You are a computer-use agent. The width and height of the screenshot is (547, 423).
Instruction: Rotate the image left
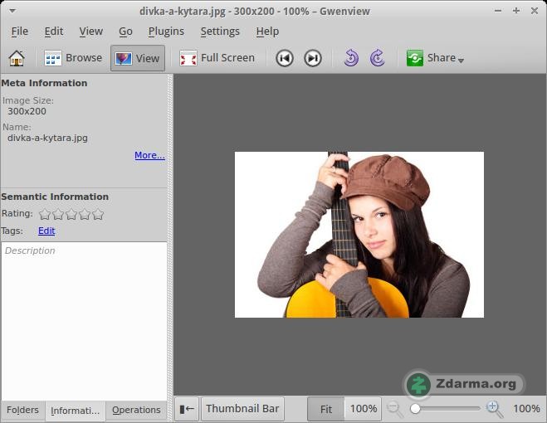click(x=351, y=58)
